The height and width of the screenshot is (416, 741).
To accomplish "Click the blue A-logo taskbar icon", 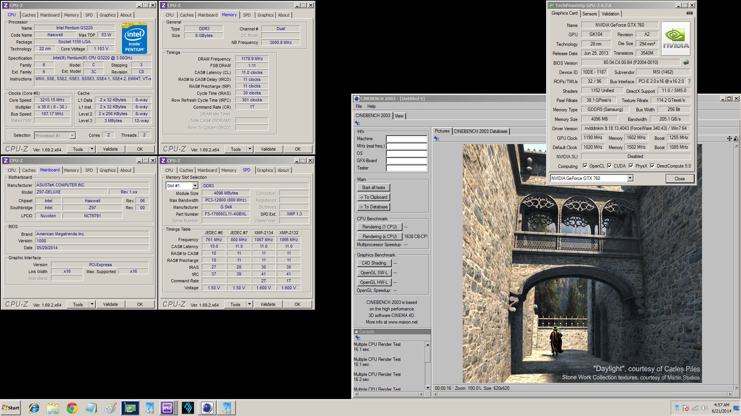I will pos(188,408).
